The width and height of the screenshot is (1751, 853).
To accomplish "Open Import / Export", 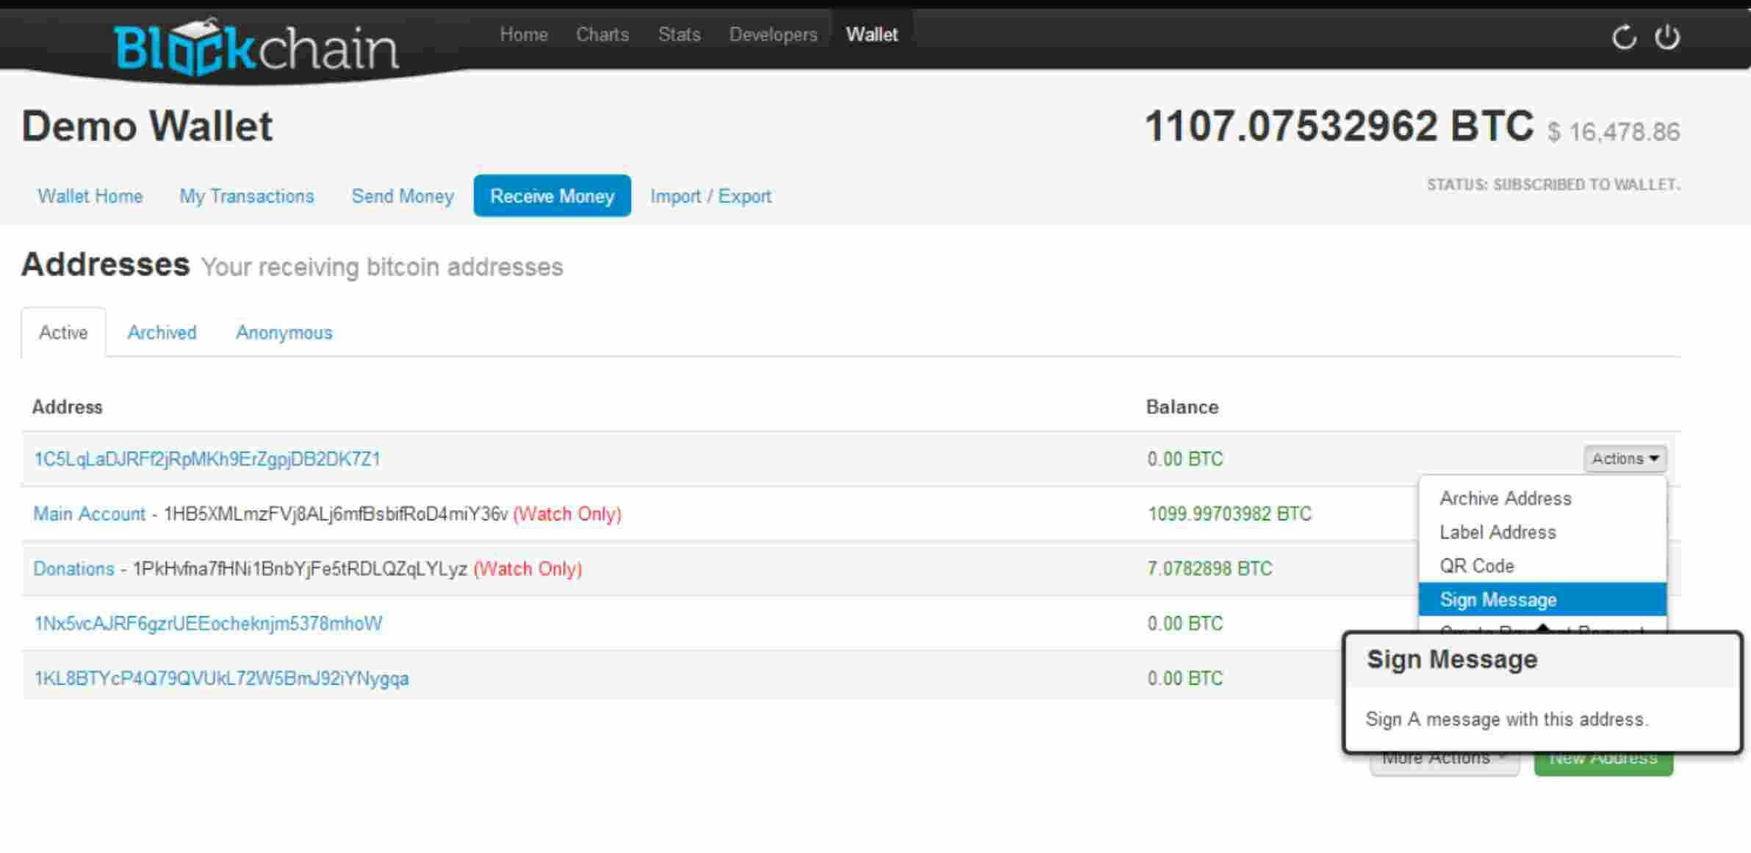I will [x=711, y=196].
